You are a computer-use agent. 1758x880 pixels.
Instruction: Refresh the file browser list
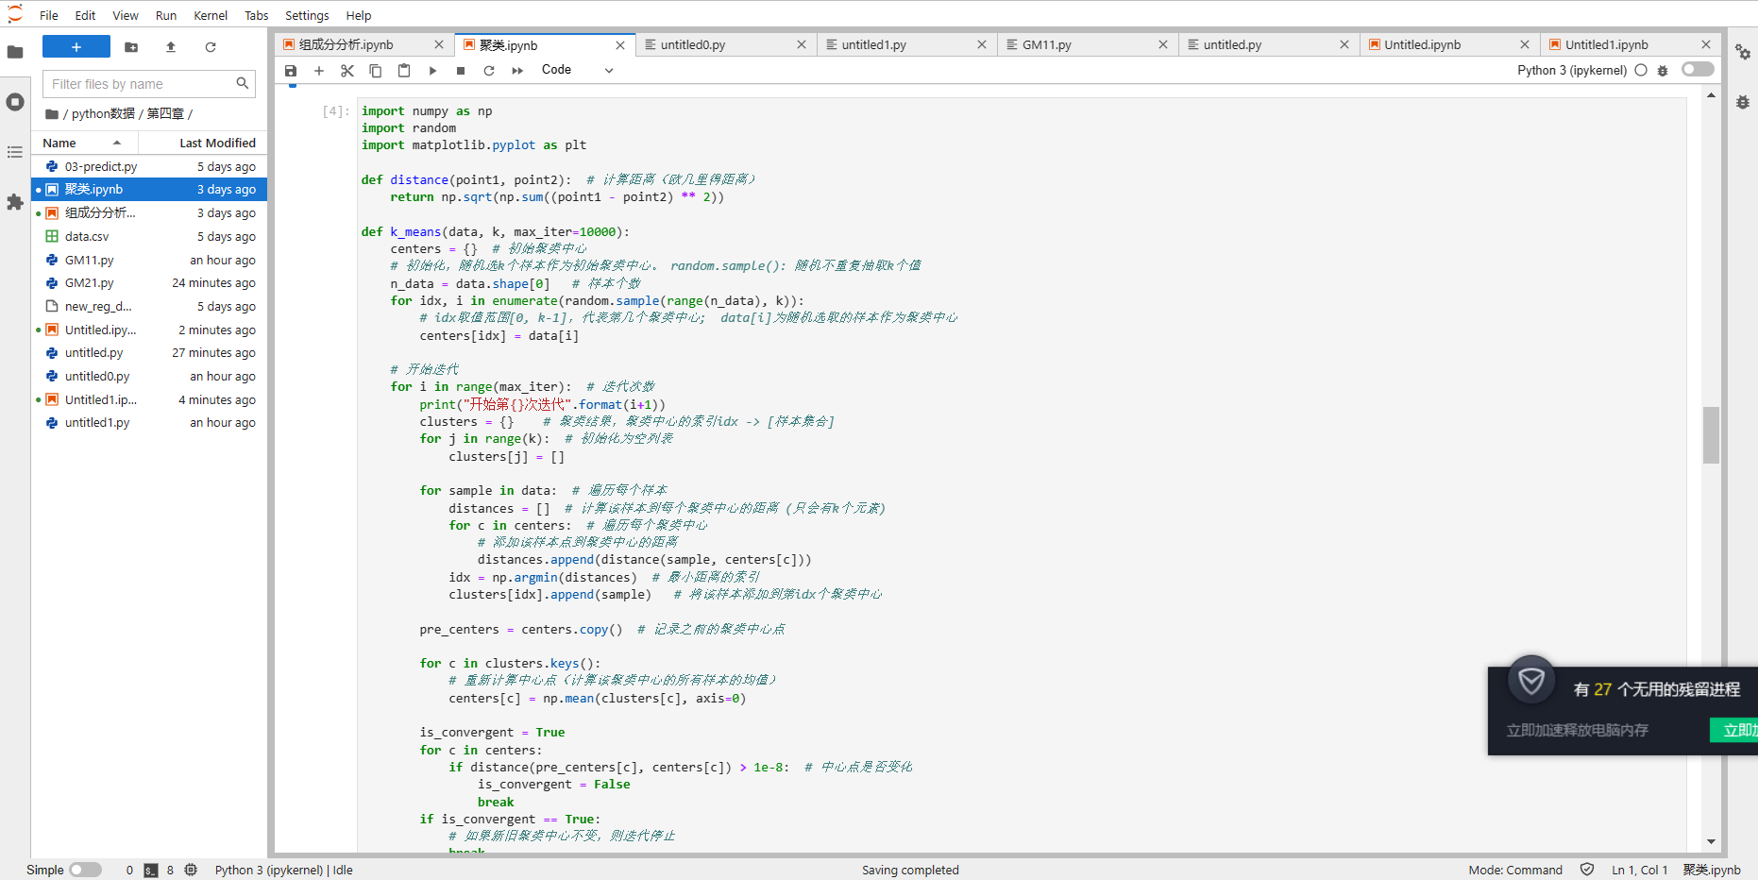coord(211,47)
